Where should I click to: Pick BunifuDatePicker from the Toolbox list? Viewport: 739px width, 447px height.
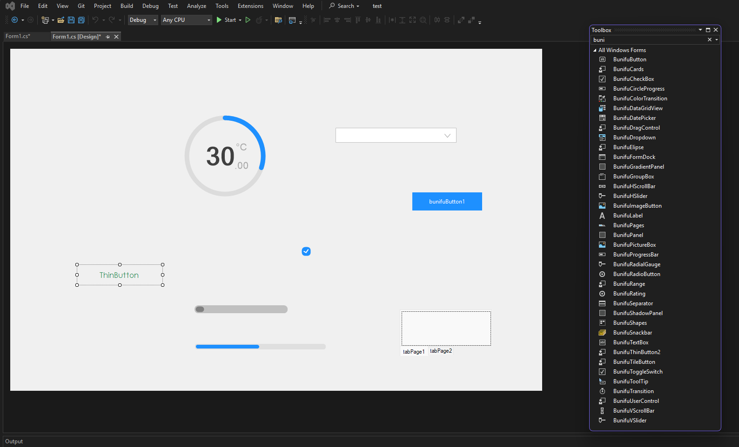click(634, 118)
